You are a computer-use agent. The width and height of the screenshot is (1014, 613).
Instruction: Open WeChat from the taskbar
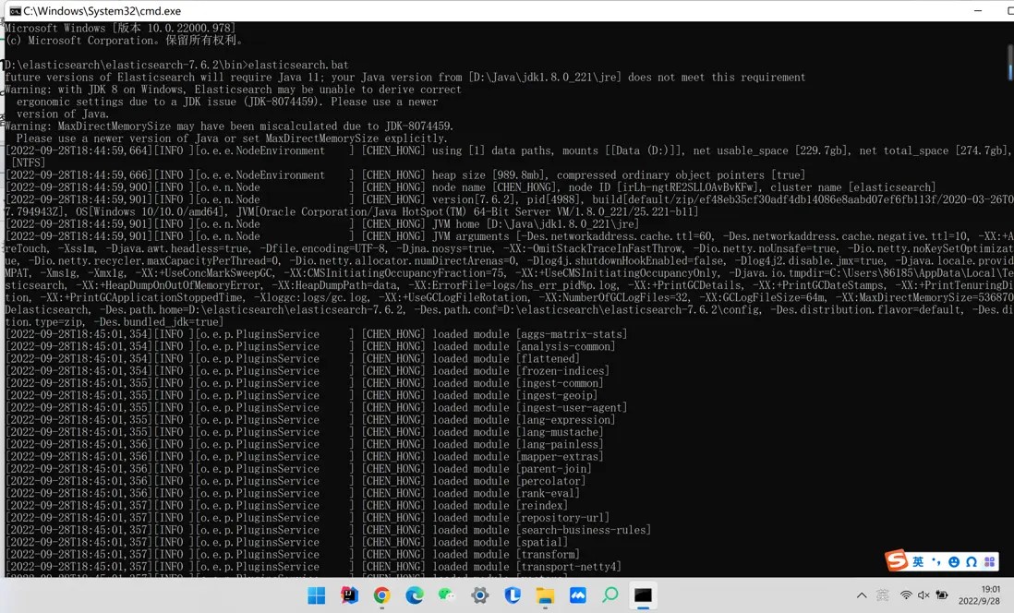pyautogui.click(x=447, y=595)
